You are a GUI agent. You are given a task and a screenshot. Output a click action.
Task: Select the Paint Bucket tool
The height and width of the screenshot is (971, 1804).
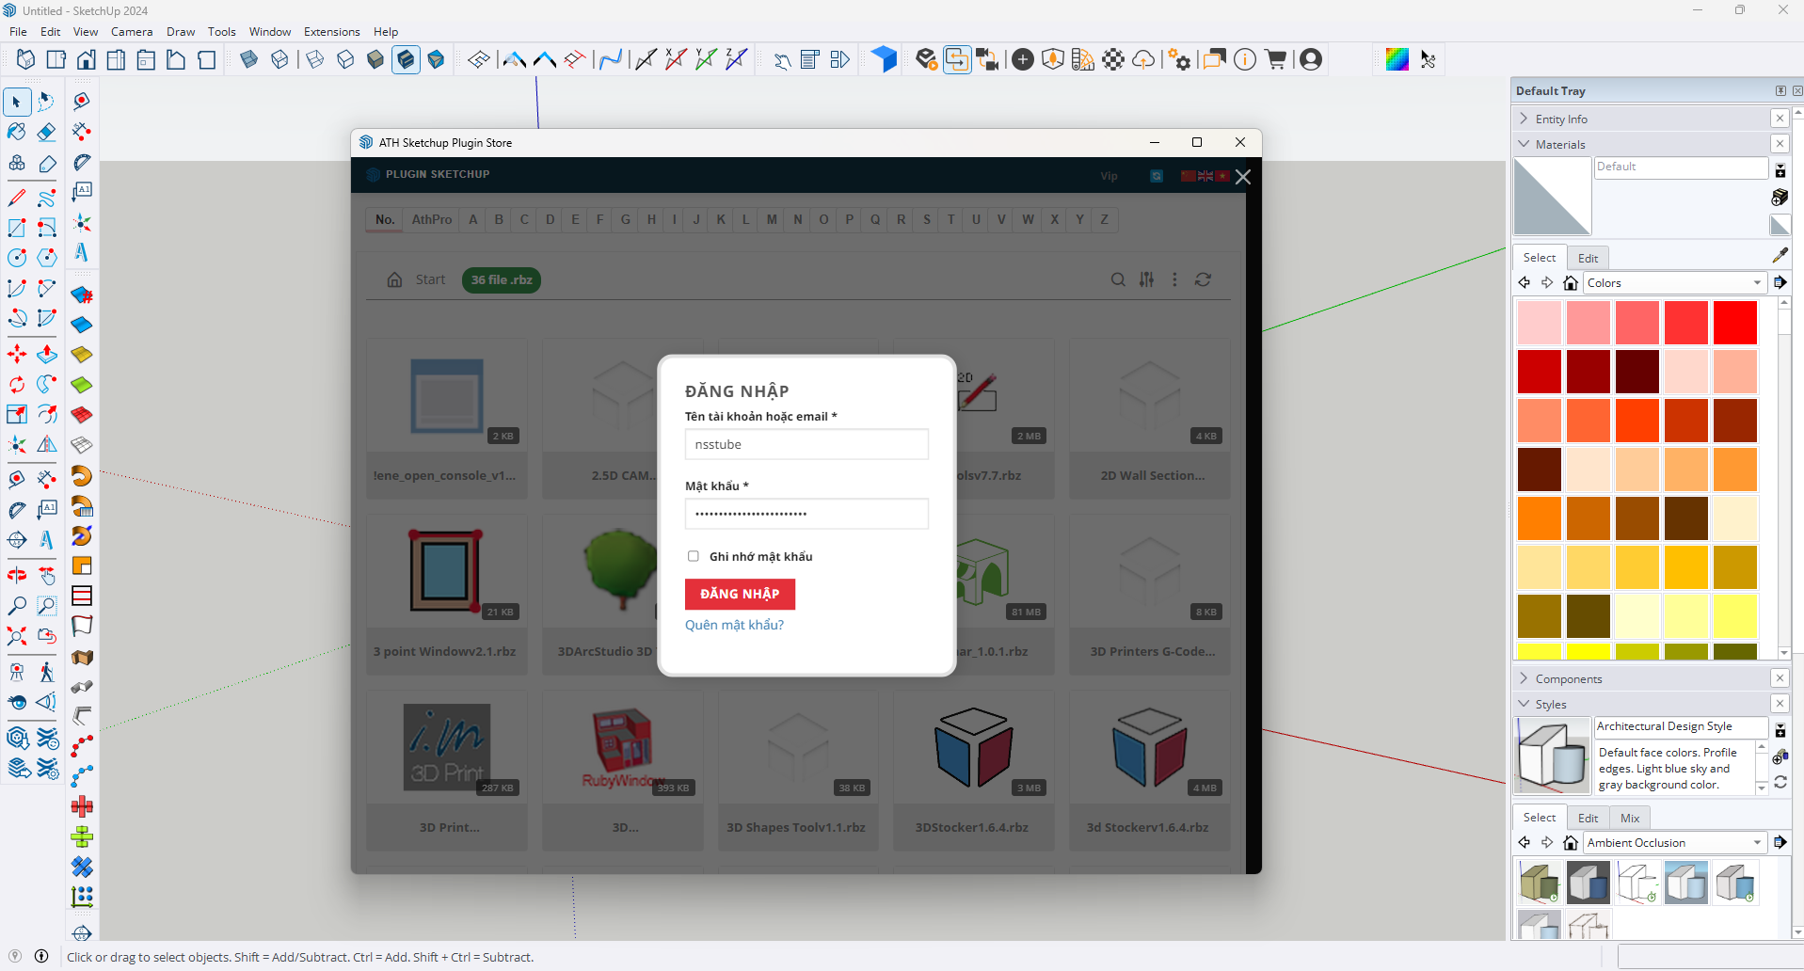17,132
